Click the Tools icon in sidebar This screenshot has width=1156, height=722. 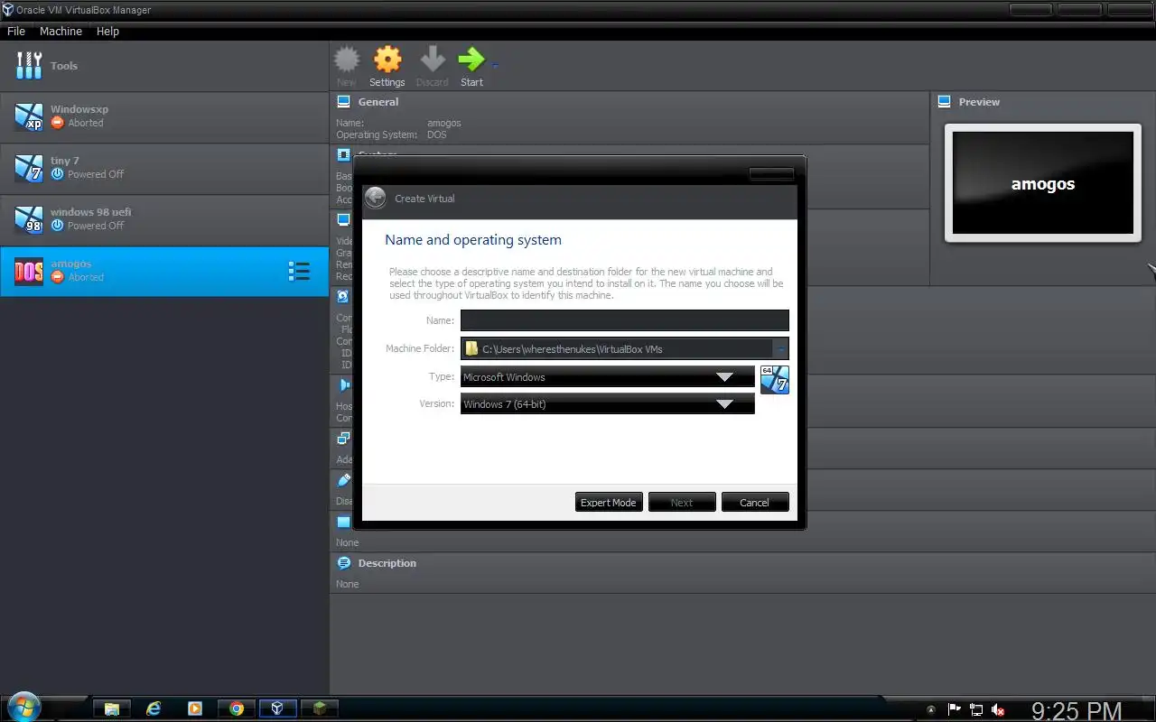[x=29, y=65]
